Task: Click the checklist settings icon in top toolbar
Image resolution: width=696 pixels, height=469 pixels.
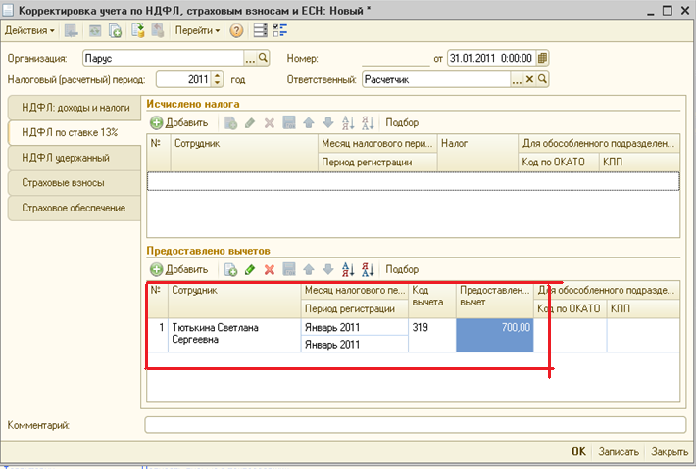Action: pos(280,30)
